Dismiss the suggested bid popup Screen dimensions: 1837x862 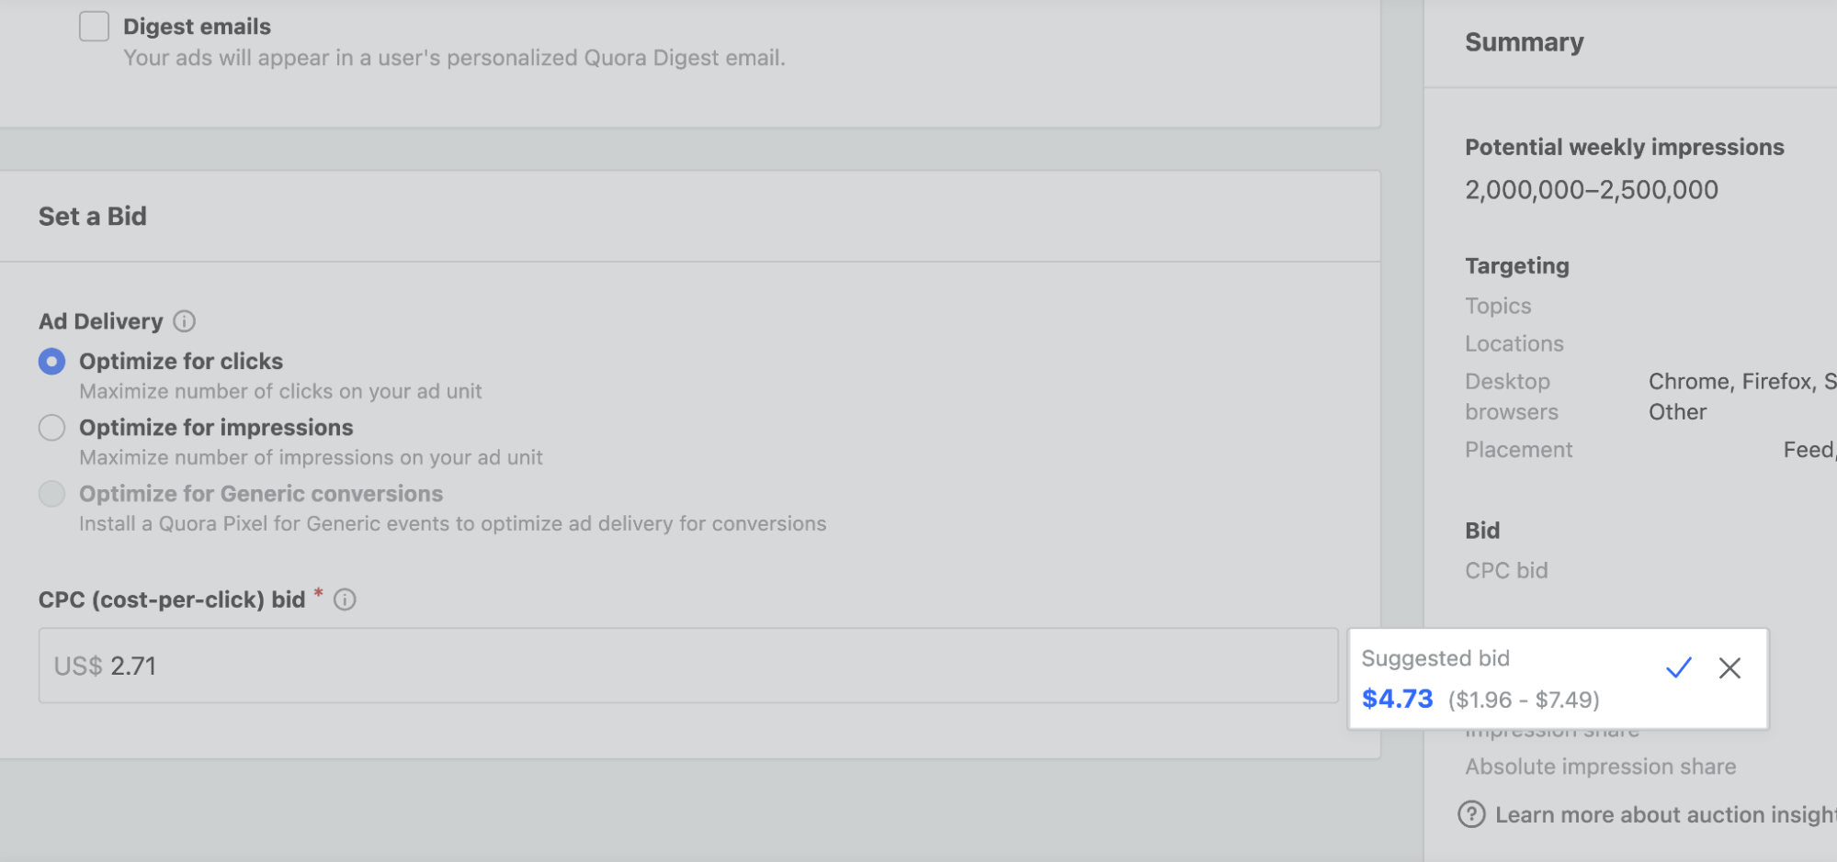pos(1729,668)
